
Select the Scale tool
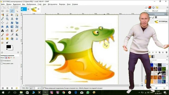(17, 23)
